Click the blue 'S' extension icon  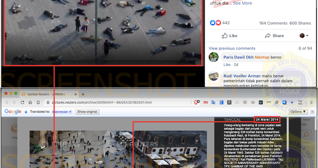(284, 102)
